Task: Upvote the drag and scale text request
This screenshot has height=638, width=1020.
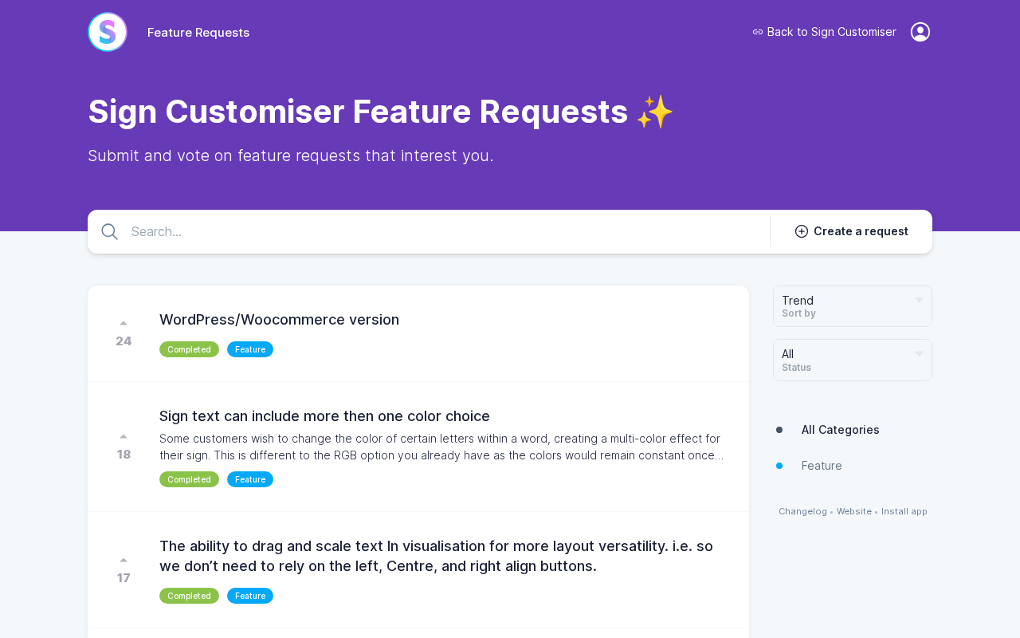Action: [124, 560]
